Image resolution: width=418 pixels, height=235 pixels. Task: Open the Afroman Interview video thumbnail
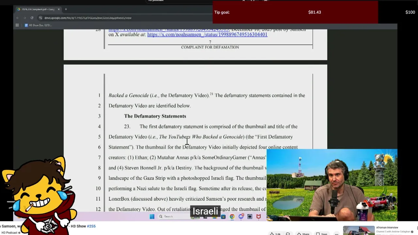(359, 230)
